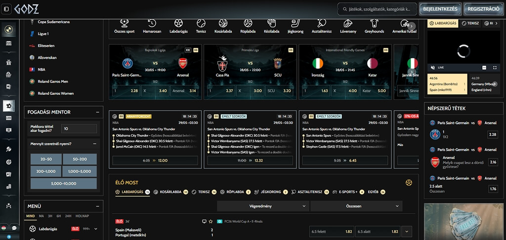Toggle the 6.5 alatt 1.82 odds
Image resolution: width=506 pixels, height=240 pixels.
point(378,231)
